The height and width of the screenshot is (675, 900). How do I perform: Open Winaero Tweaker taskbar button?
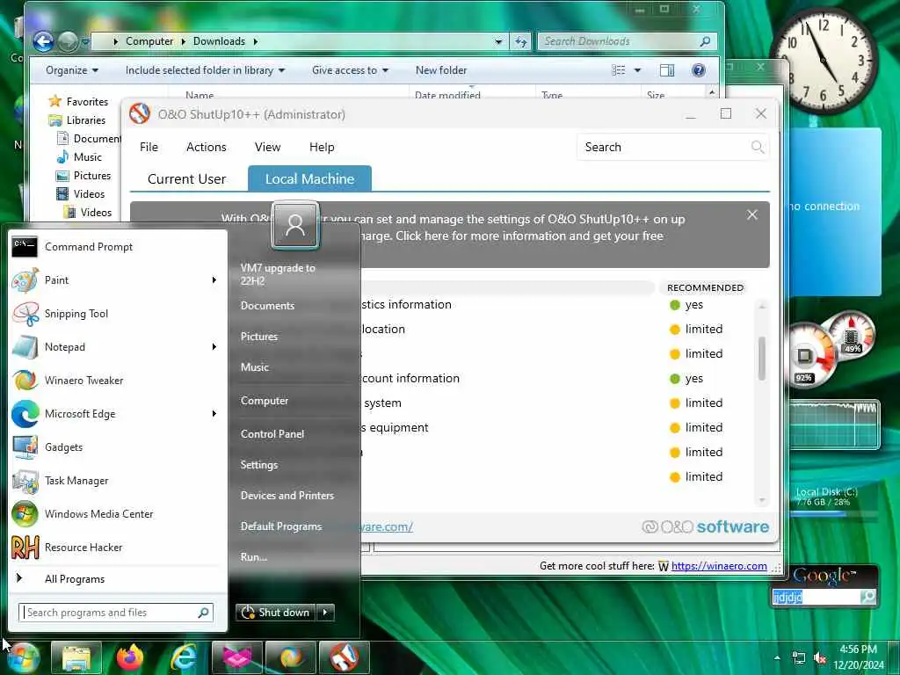(291, 657)
